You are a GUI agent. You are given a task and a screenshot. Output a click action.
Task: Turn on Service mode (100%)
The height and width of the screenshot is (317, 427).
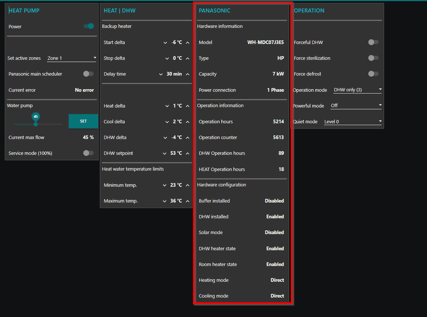point(88,153)
